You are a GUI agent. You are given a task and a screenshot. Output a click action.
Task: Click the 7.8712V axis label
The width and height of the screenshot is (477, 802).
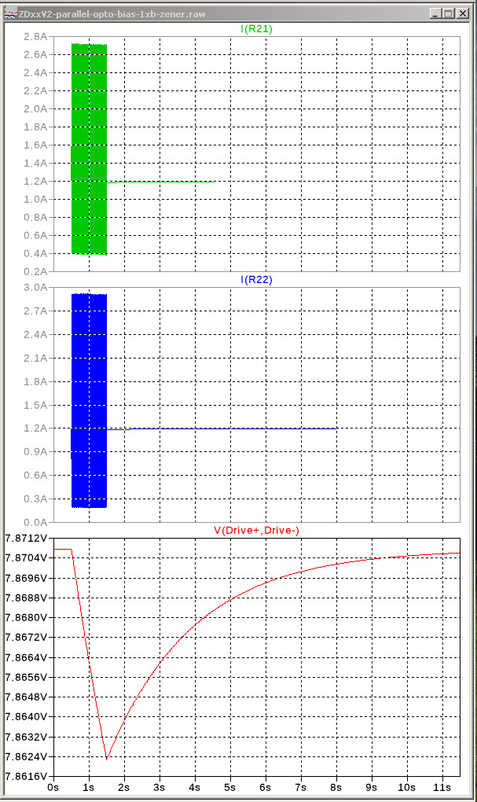(x=26, y=538)
